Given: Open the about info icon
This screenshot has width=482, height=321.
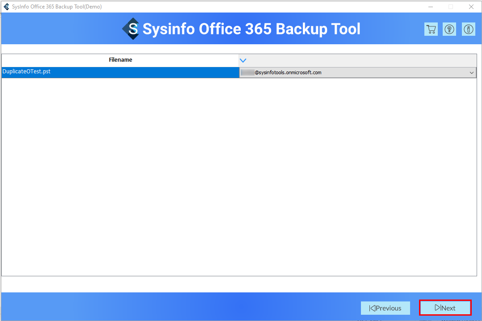Looking at the screenshot, I should coord(468,30).
